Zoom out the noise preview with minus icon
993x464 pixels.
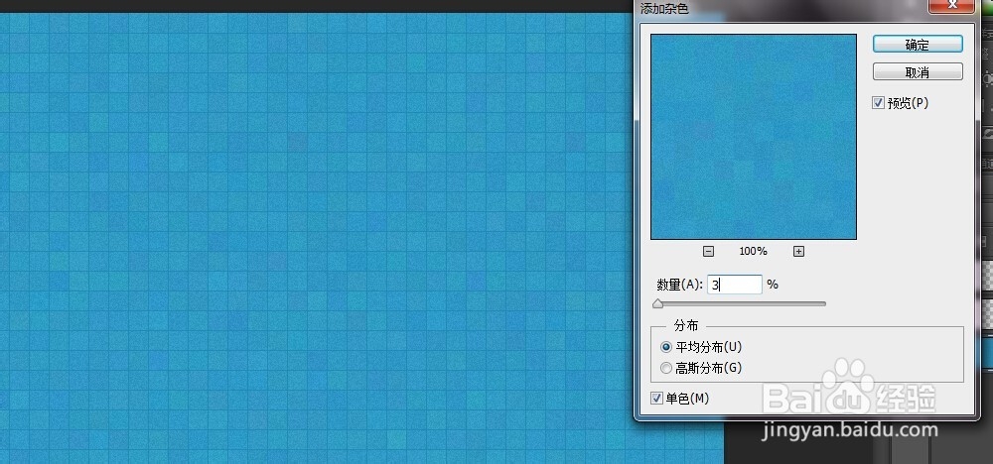point(709,252)
